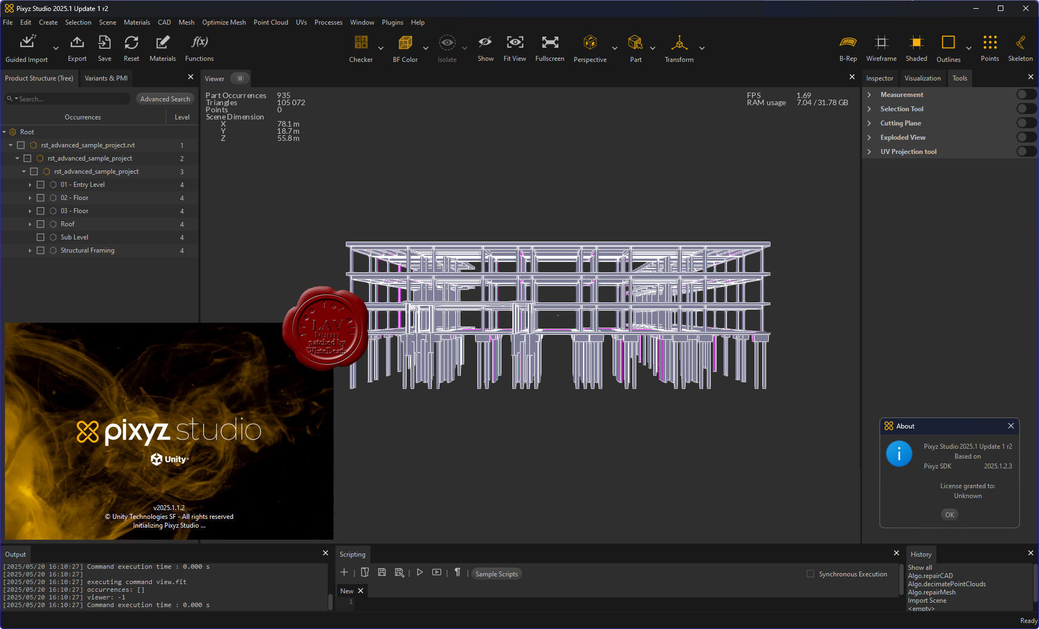Image resolution: width=1039 pixels, height=629 pixels.
Task: Toggle Wireframe display mode
Action: coord(881,42)
